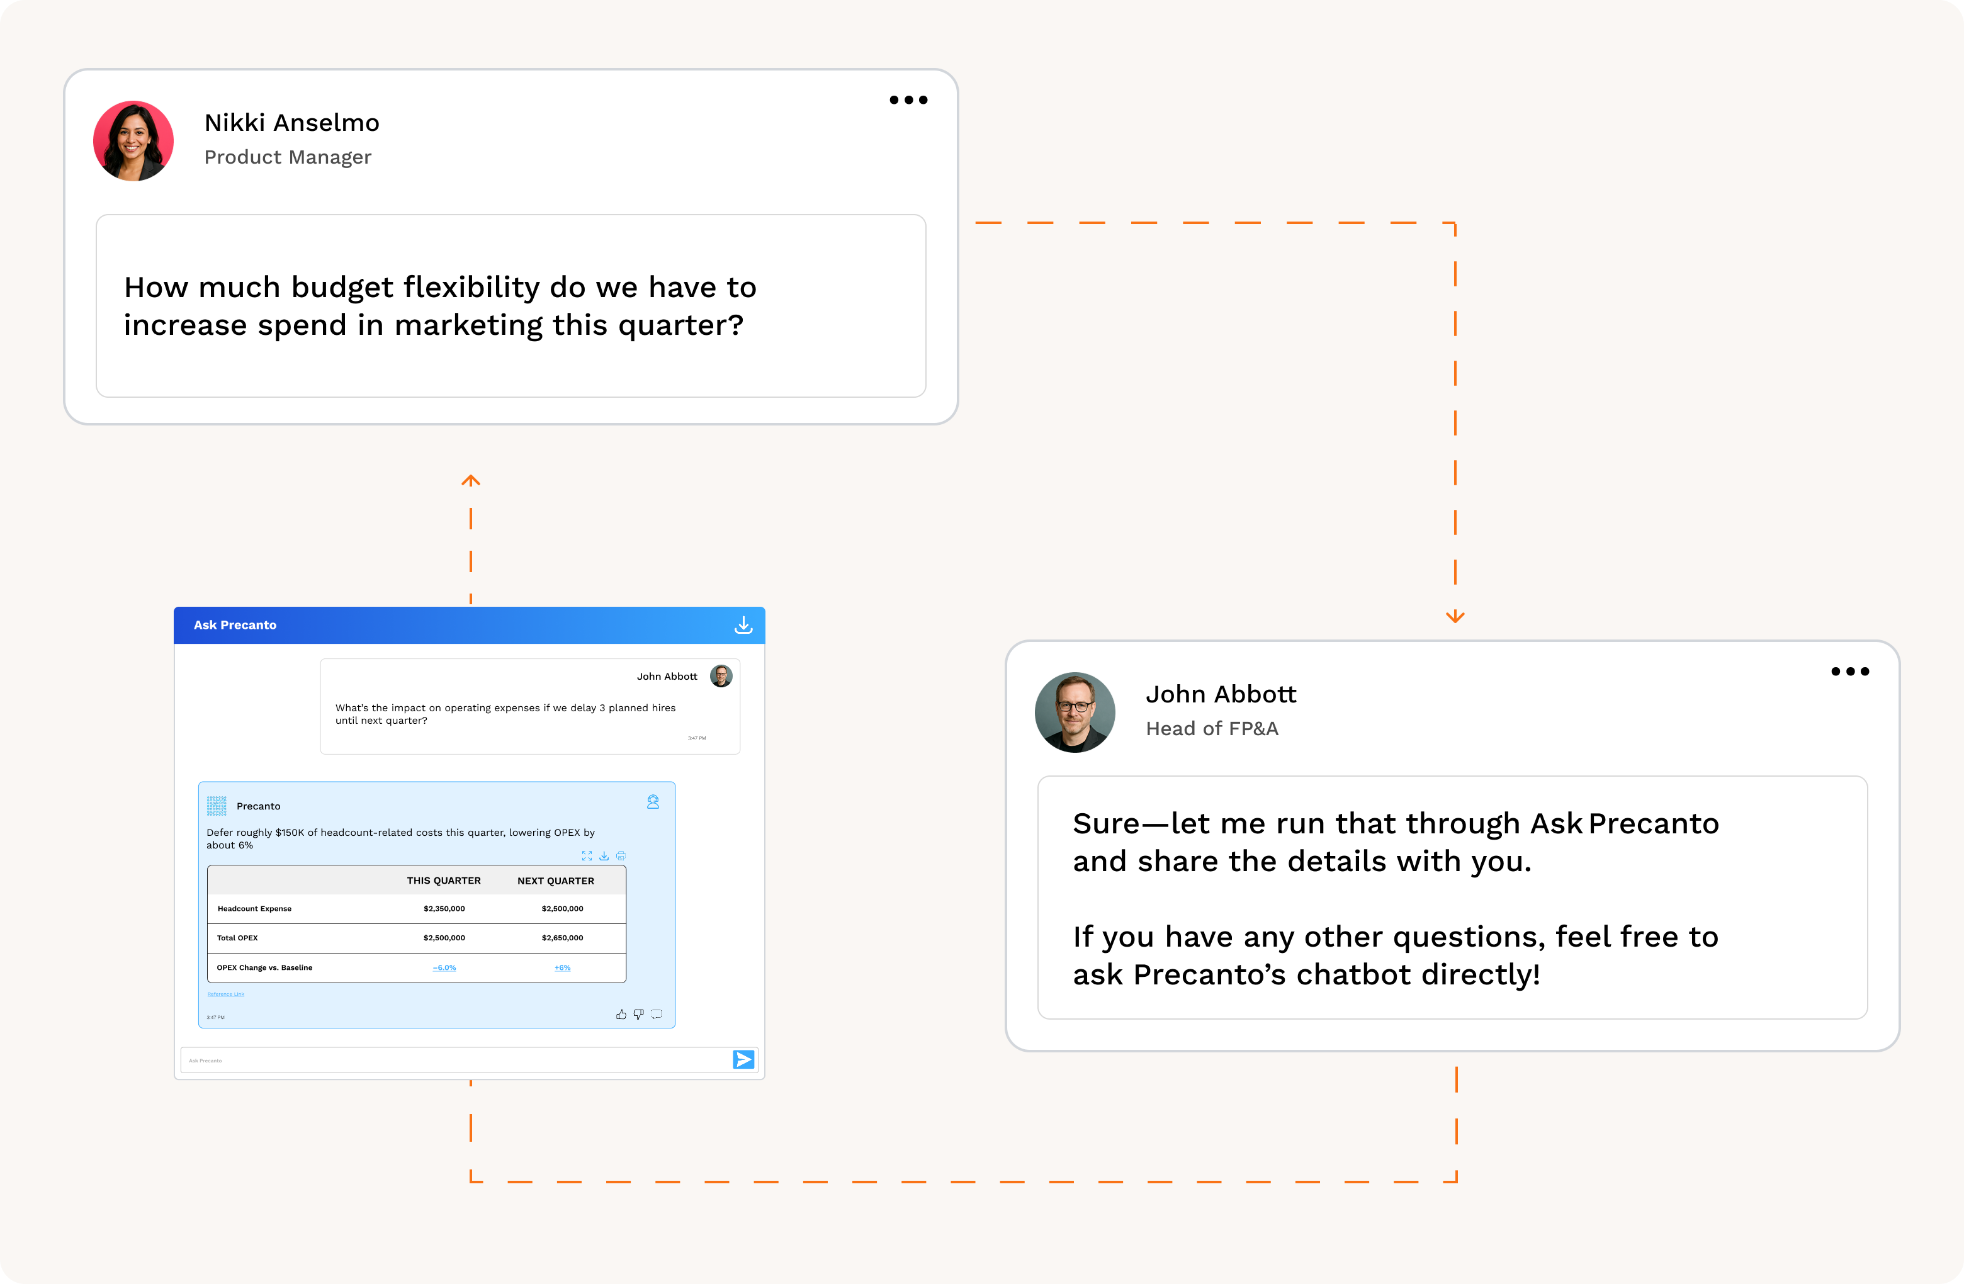Open the -6.0% OPEX change link

pyautogui.click(x=444, y=967)
